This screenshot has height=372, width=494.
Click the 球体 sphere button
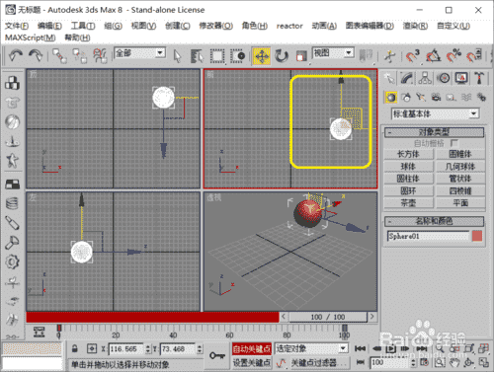(x=408, y=167)
